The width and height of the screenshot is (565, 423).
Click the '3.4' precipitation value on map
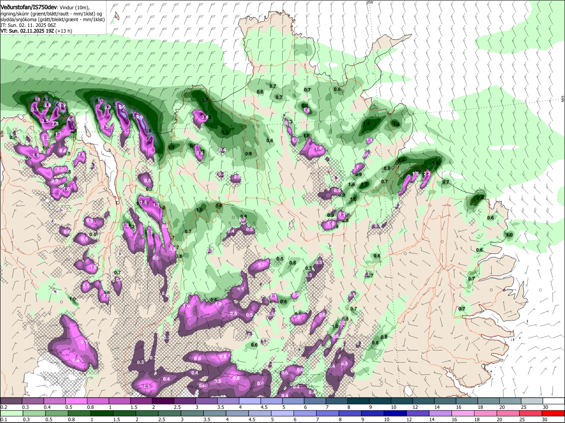click(x=204, y=117)
